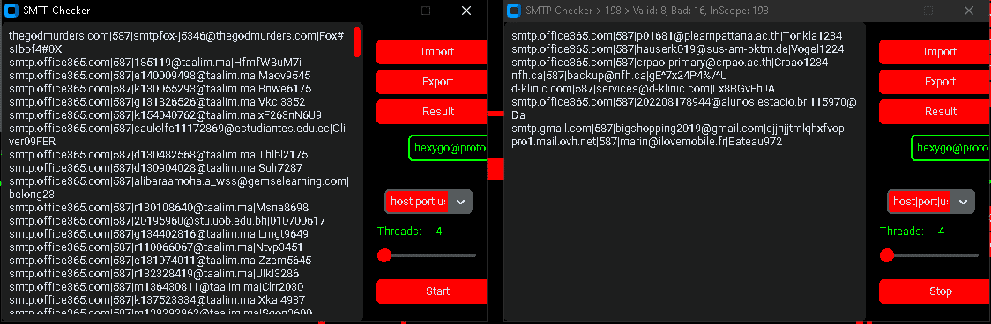Screen dimensions: 991x324
Task: Select the d130904028@taalim.ma line
Action: pos(155,168)
